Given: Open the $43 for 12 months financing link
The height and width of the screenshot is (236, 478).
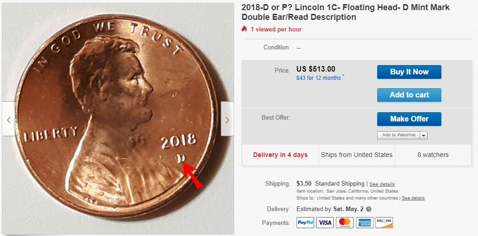Looking at the screenshot, I should pos(318,78).
